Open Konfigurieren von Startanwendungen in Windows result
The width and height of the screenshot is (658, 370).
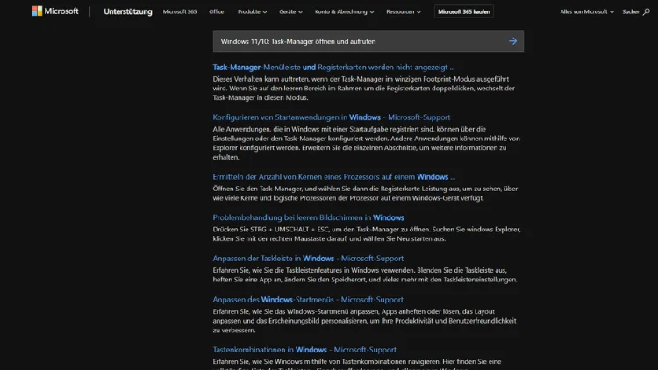(331, 117)
